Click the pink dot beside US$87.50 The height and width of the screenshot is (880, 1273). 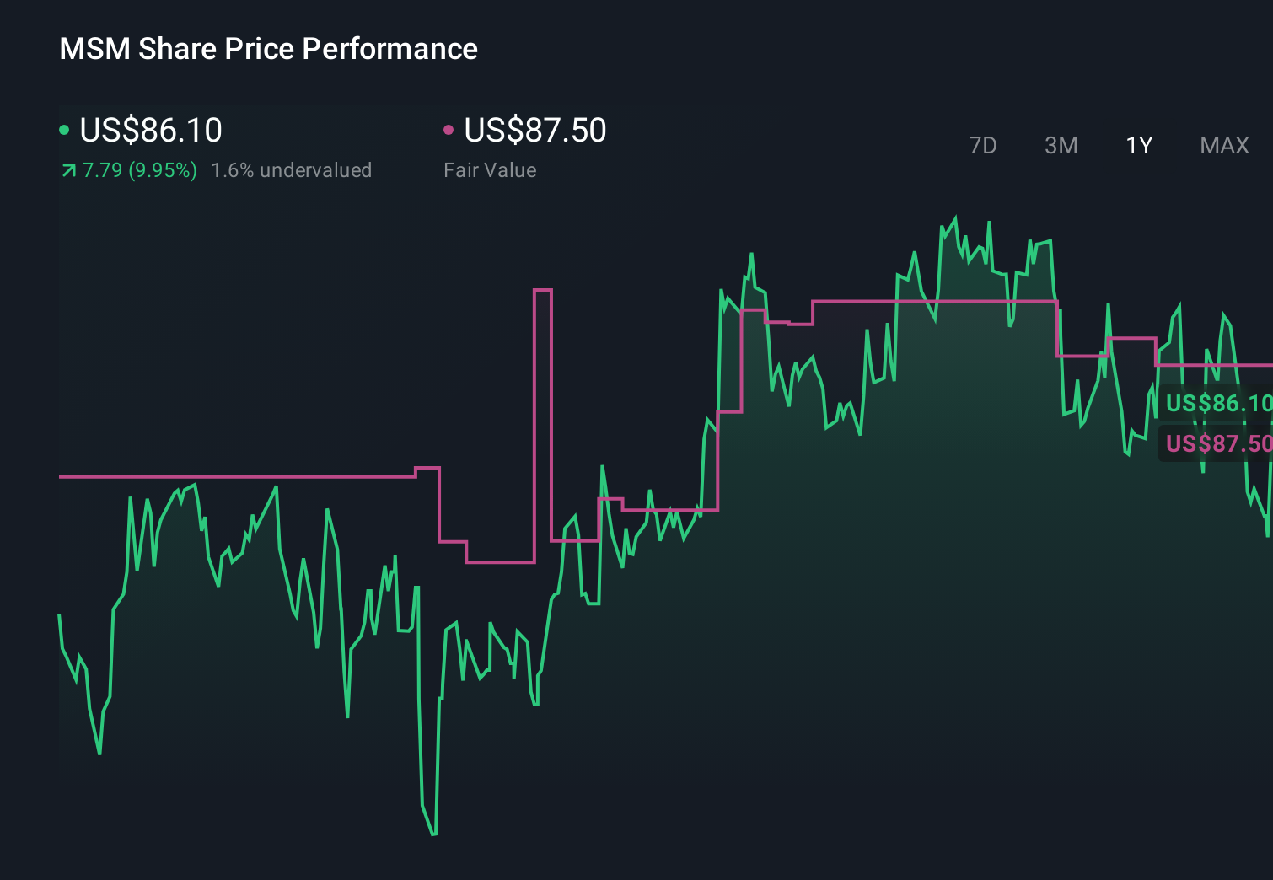(449, 129)
